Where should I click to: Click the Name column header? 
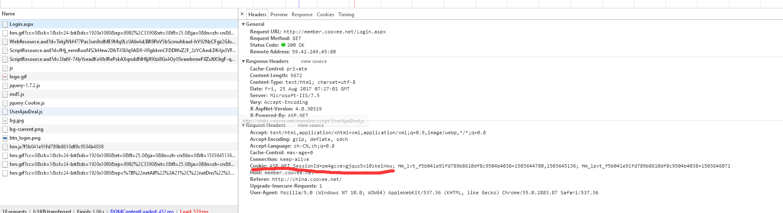pos(8,14)
